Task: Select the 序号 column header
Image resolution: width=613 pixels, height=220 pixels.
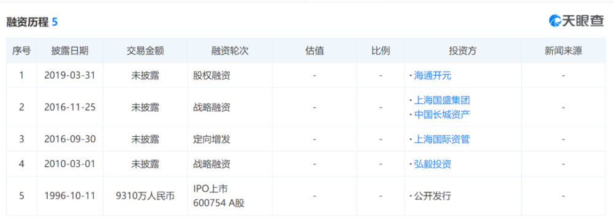Action: pos(21,51)
